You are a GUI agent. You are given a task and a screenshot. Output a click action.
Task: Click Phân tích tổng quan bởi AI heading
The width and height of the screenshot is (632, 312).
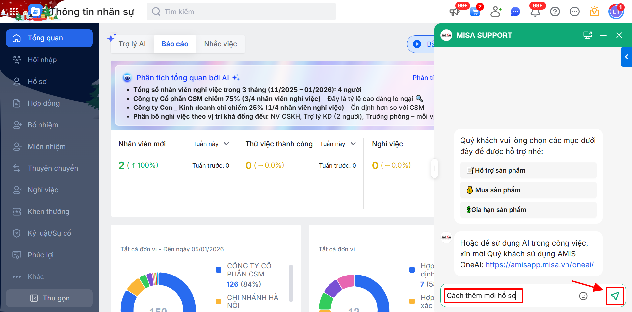183,78
